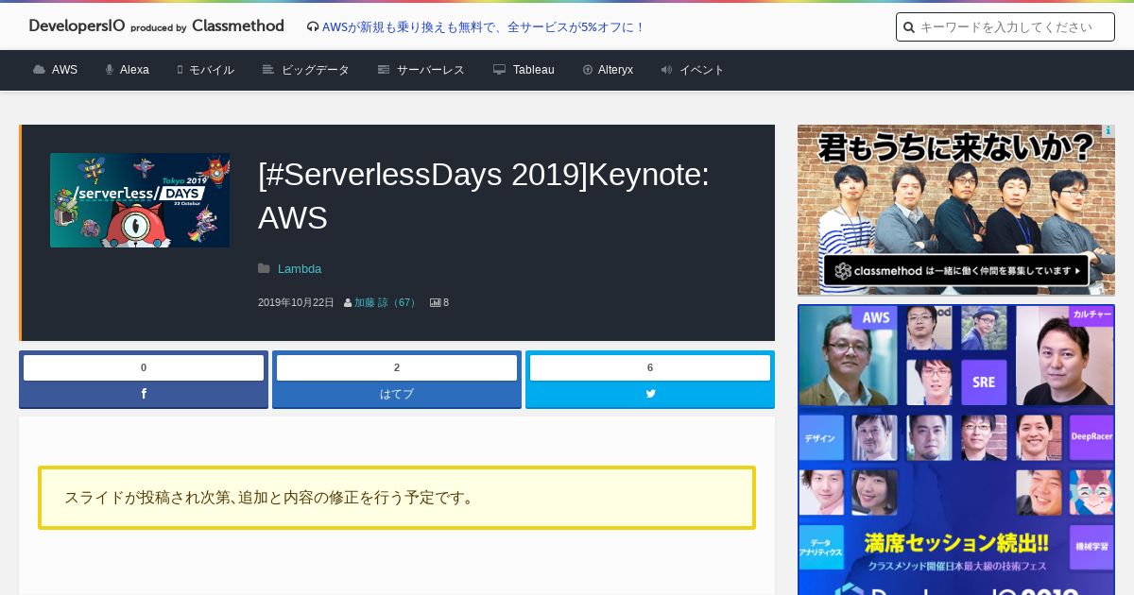Open the ServerlessDays Tokyo 2019 thumbnail image
Image resolution: width=1134 pixels, height=595 pixels.
140,200
